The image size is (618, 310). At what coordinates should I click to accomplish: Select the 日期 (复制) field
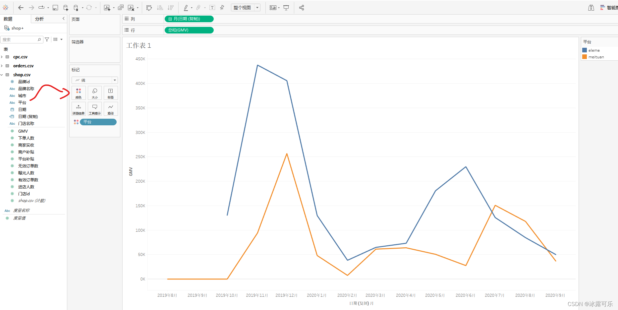click(28, 117)
